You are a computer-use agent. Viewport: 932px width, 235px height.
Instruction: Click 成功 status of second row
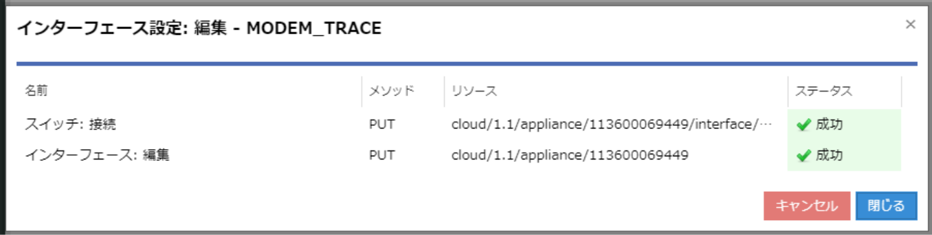(830, 155)
